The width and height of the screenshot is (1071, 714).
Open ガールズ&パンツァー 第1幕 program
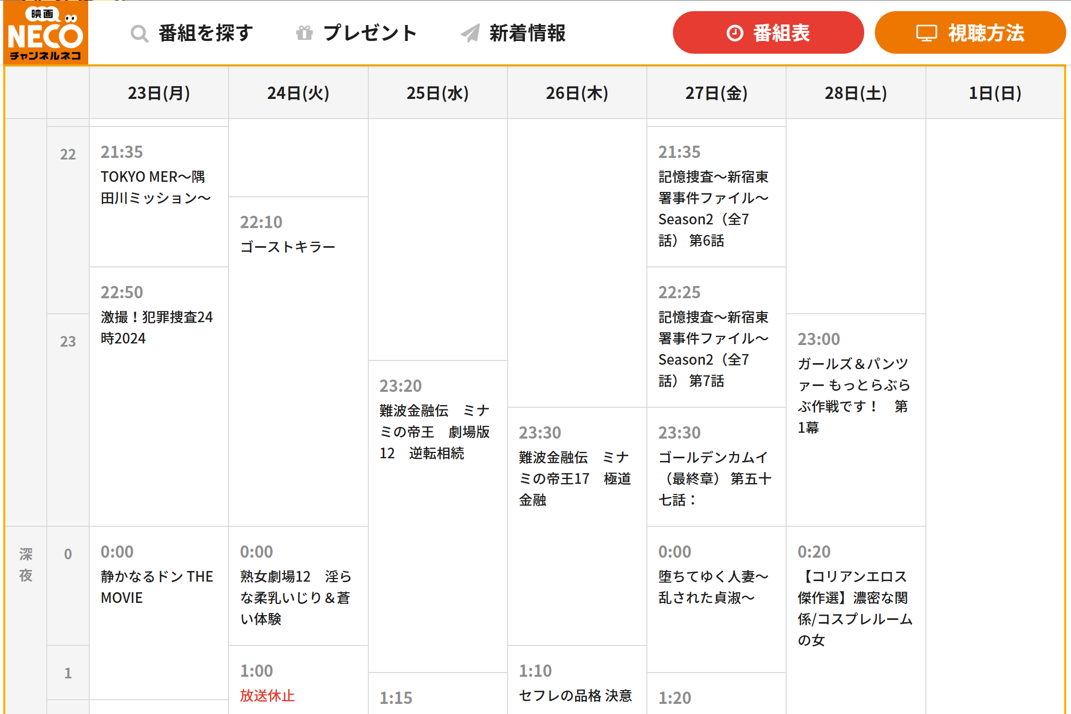(x=854, y=395)
